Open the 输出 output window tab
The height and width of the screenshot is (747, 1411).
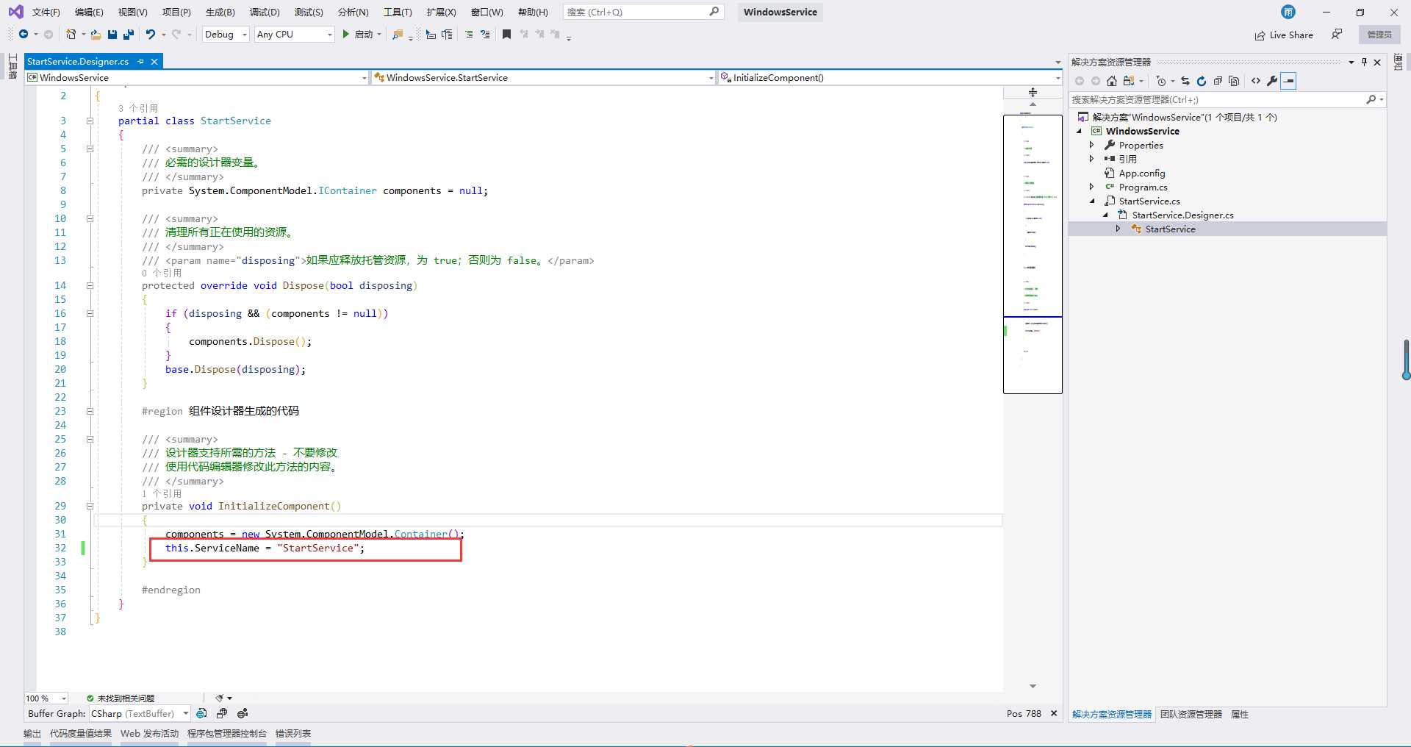click(x=32, y=734)
